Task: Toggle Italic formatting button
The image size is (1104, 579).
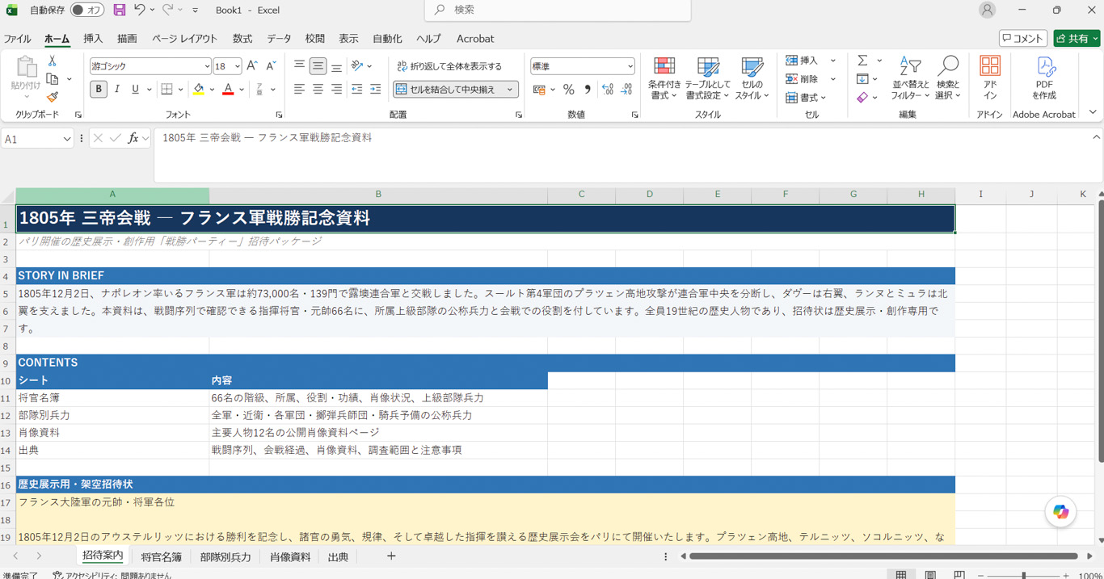Action: (117, 89)
